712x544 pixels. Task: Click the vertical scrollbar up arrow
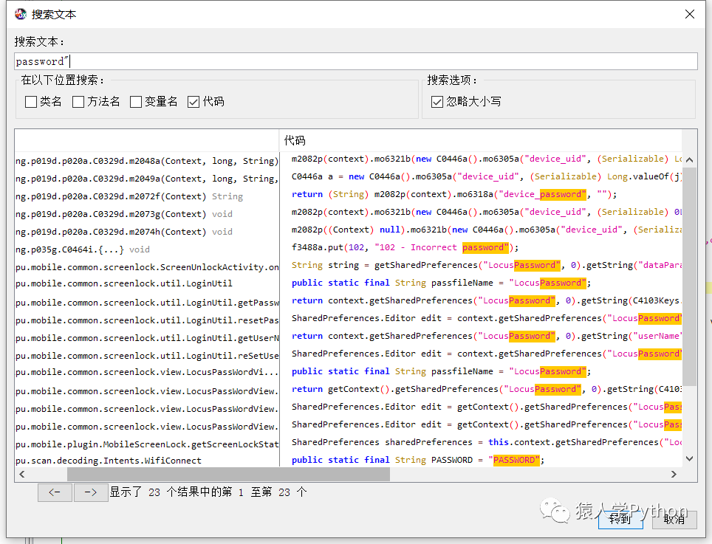coord(689,159)
